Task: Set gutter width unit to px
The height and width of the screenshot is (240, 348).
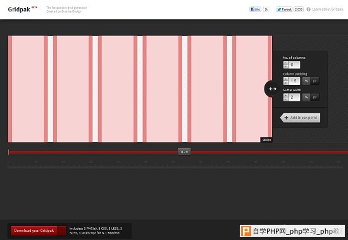Action: pos(314,97)
